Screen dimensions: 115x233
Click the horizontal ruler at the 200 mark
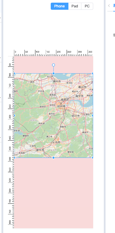click(56, 53)
